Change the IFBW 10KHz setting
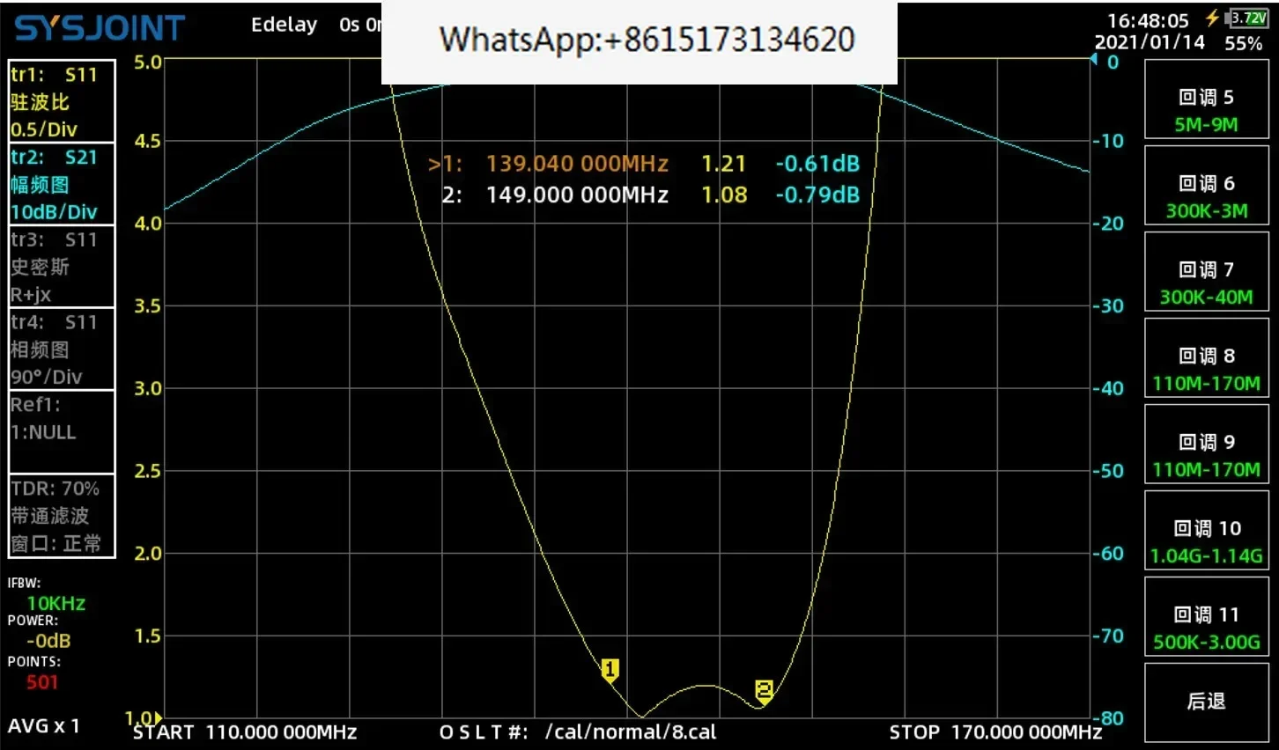Viewport: 1279px width, 750px height. coord(47,595)
